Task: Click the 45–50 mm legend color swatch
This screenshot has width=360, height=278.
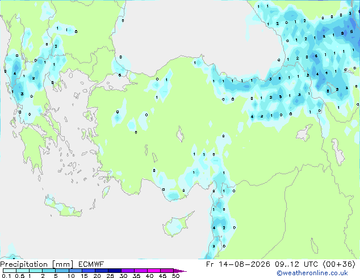Action: [167, 271]
